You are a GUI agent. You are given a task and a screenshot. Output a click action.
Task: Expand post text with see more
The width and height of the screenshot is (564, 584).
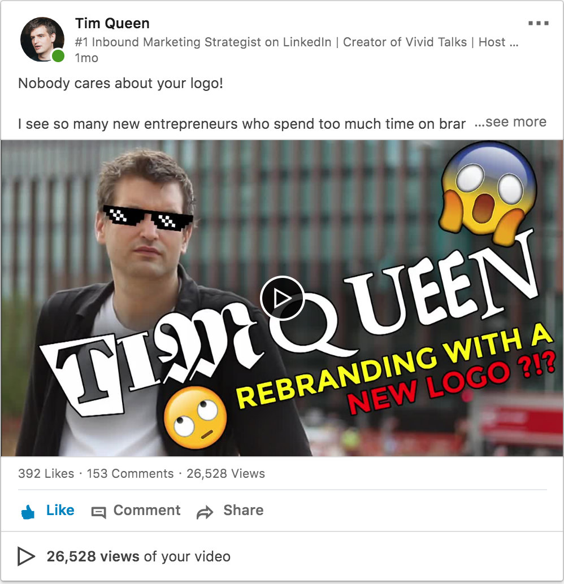coord(510,122)
